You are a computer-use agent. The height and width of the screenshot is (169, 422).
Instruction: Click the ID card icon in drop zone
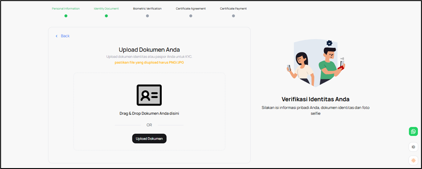click(149, 95)
